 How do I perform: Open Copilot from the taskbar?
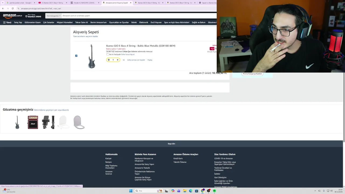click(x=173, y=191)
